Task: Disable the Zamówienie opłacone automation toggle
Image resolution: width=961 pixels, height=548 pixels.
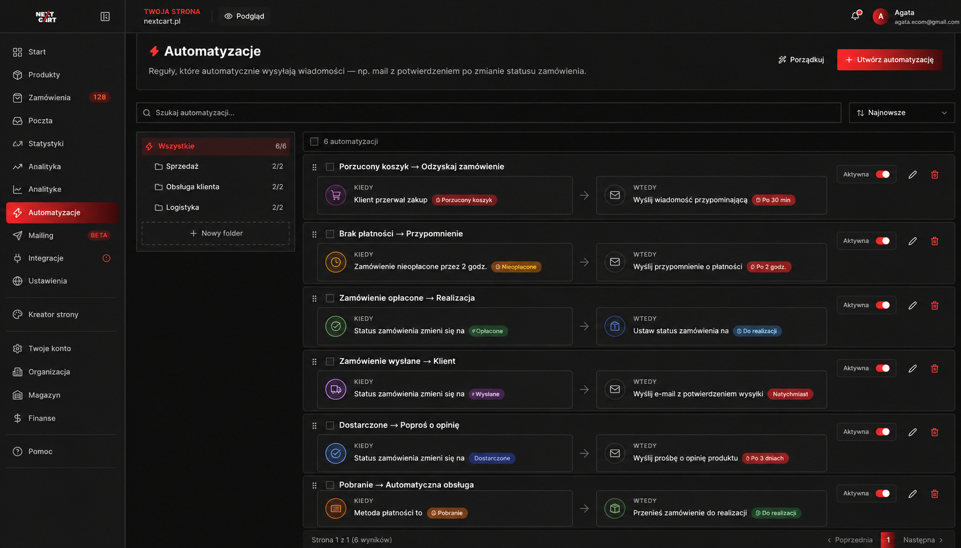Action: click(x=882, y=305)
